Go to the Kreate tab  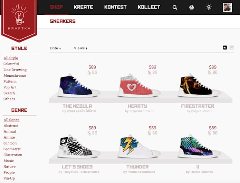coord(84,7)
